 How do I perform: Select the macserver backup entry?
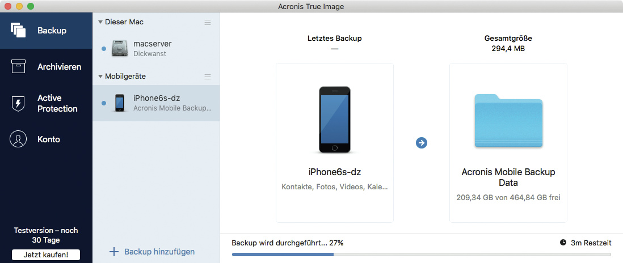pos(156,48)
